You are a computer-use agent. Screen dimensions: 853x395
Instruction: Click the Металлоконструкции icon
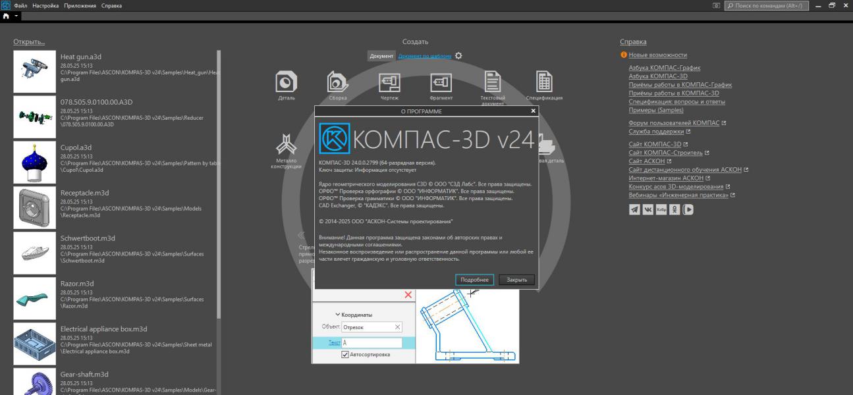286,146
